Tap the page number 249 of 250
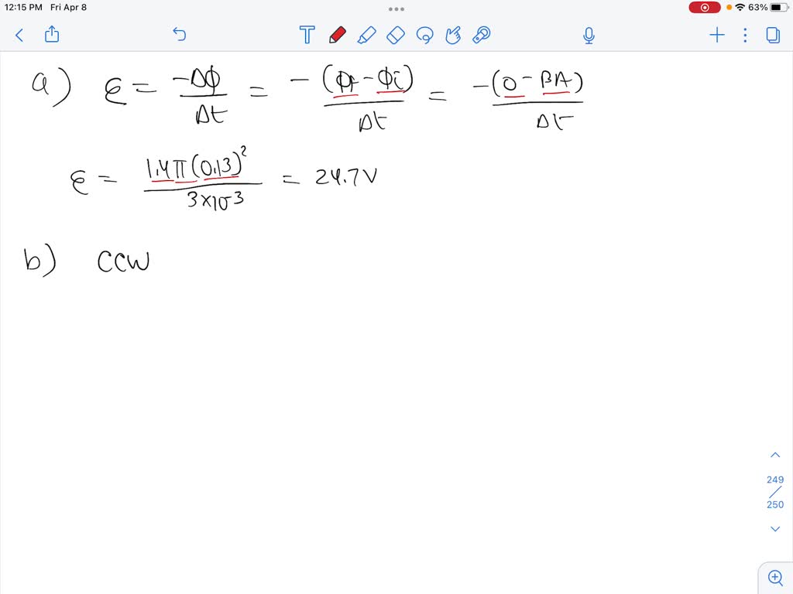 point(774,492)
